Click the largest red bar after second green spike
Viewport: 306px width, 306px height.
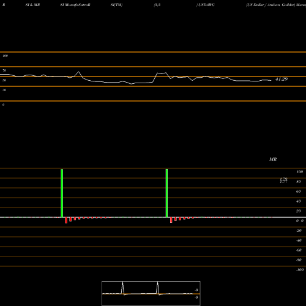pyautogui.click(x=171, y=220)
